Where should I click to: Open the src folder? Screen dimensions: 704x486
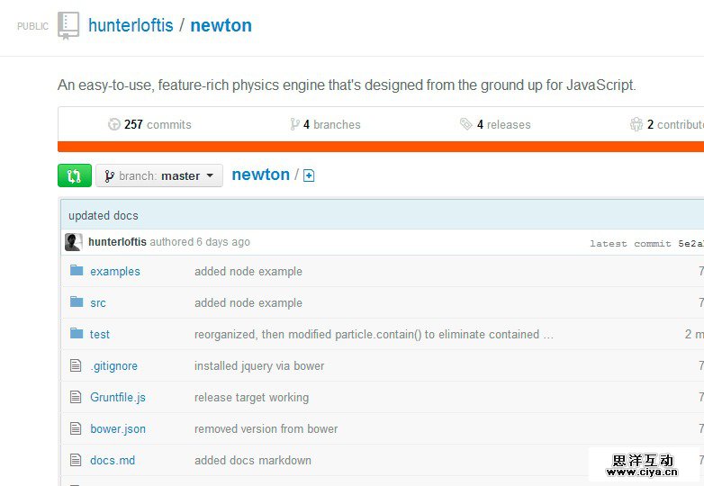click(x=98, y=303)
